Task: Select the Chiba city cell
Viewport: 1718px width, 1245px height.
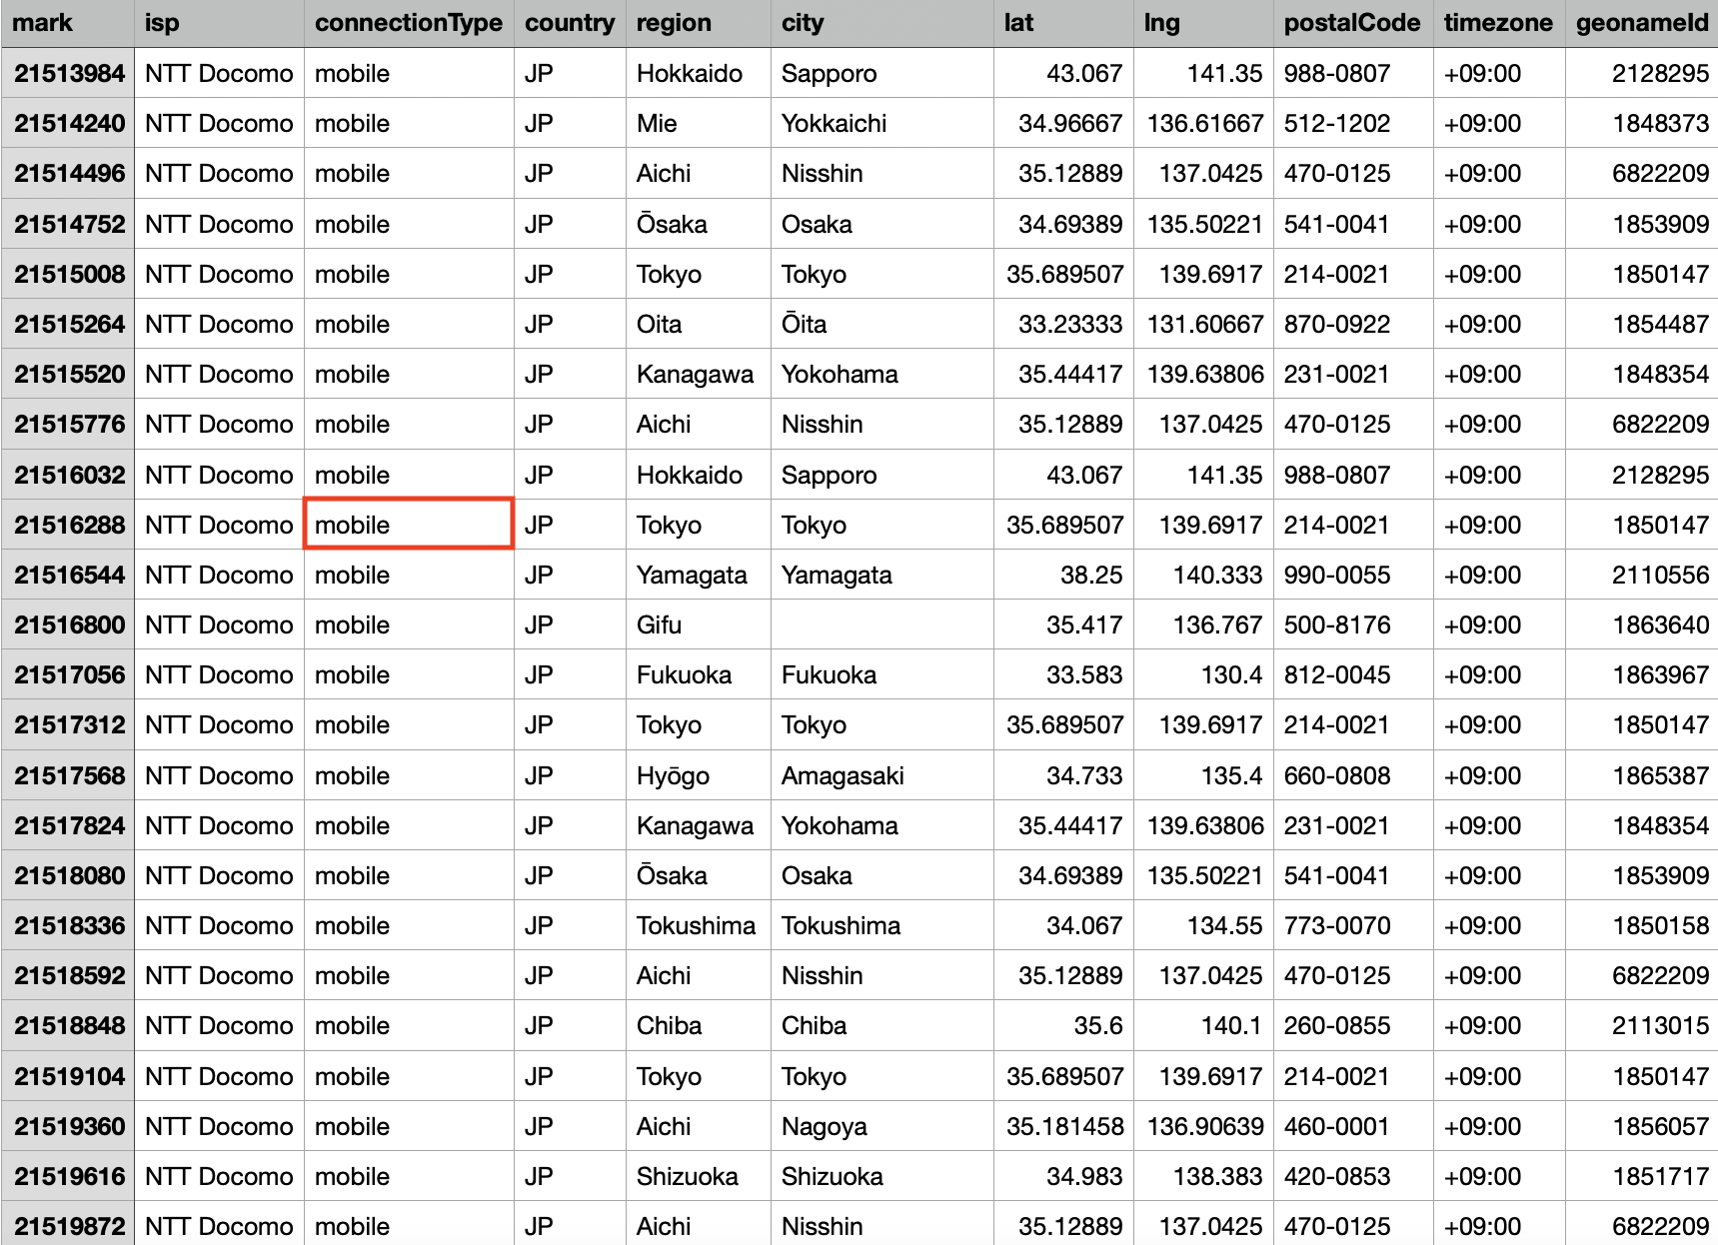Action: (x=882, y=1025)
